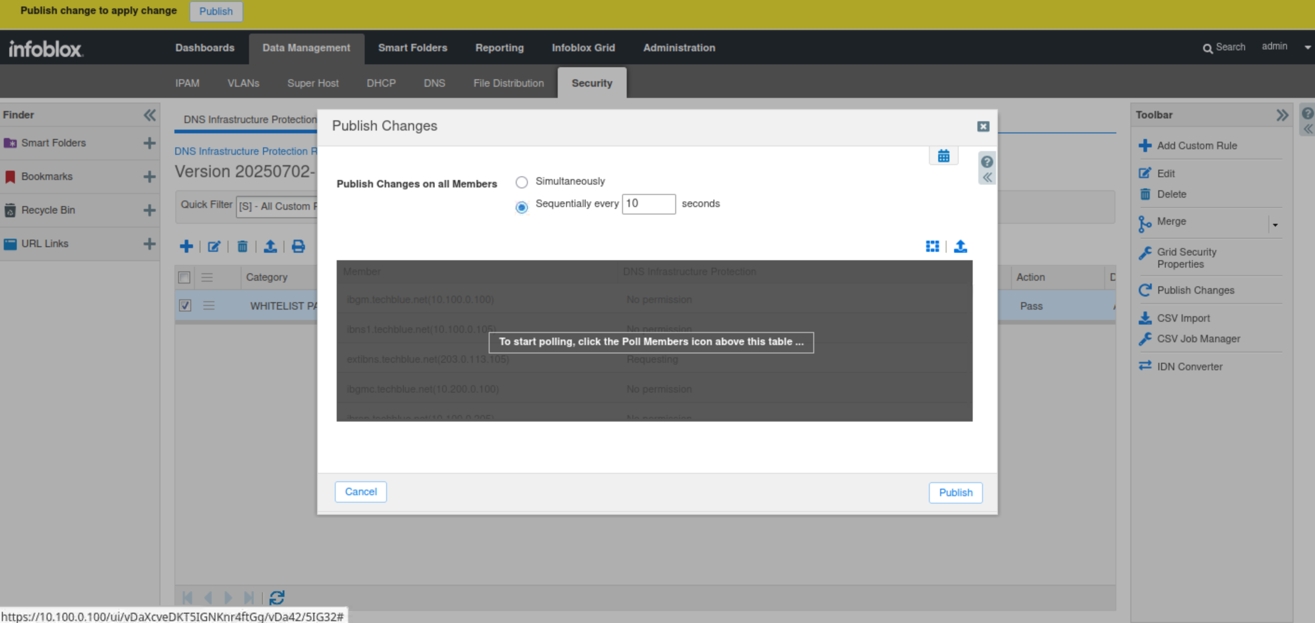Click the Search magnifier in top bar

click(x=1207, y=48)
